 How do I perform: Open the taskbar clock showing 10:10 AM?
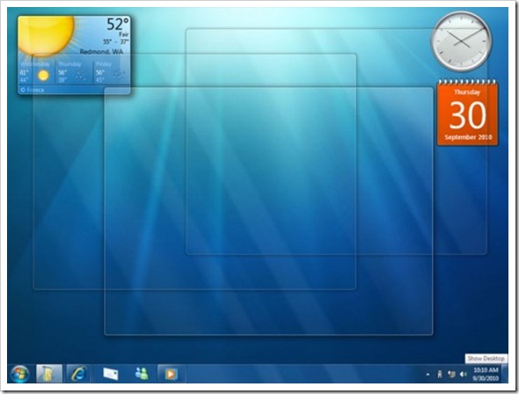click(486, 374)
